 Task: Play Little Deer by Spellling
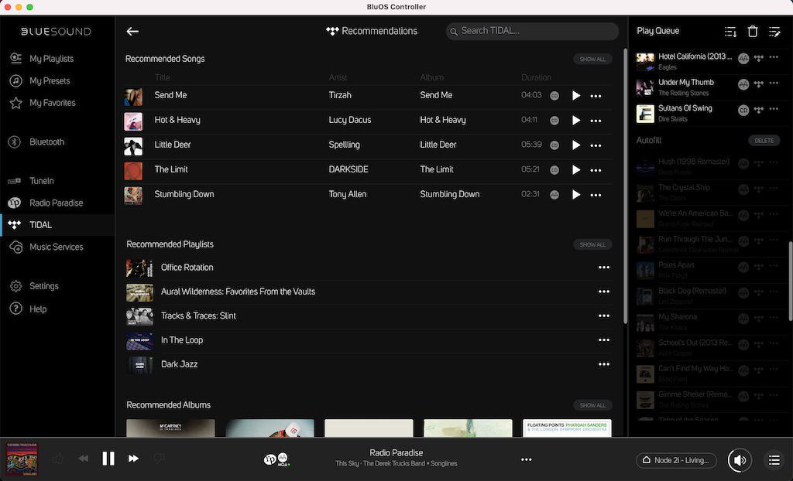[x=575, y=145]
